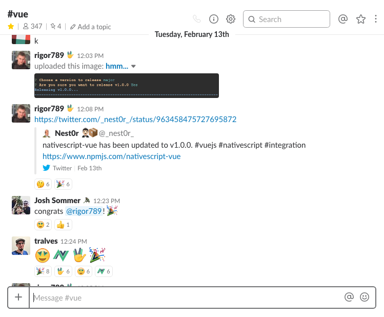Toggle party popper reaction on tweet message
This screenshot has height=317, width=384.
pos(63,184)
